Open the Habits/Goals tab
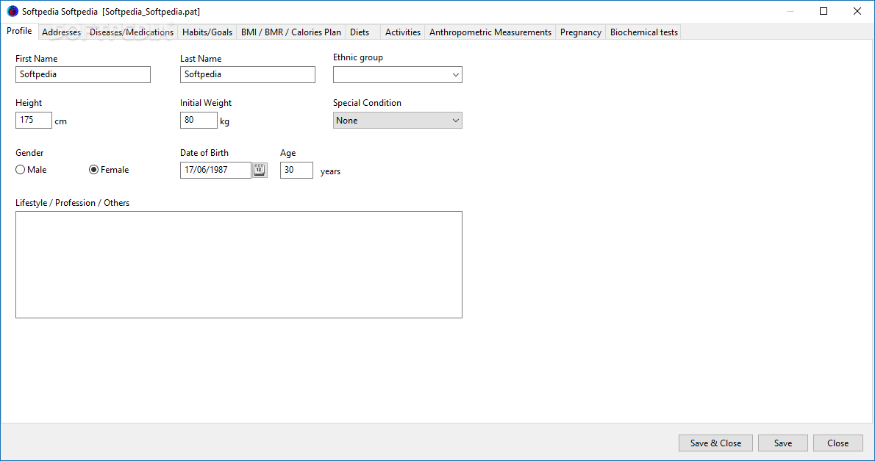The height and width of the screenshot is (461, 875). pyautogui.click(x=207, y=32)
